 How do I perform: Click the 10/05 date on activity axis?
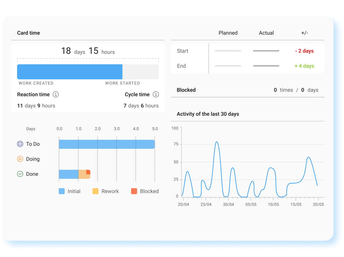(x=273, y=205)
